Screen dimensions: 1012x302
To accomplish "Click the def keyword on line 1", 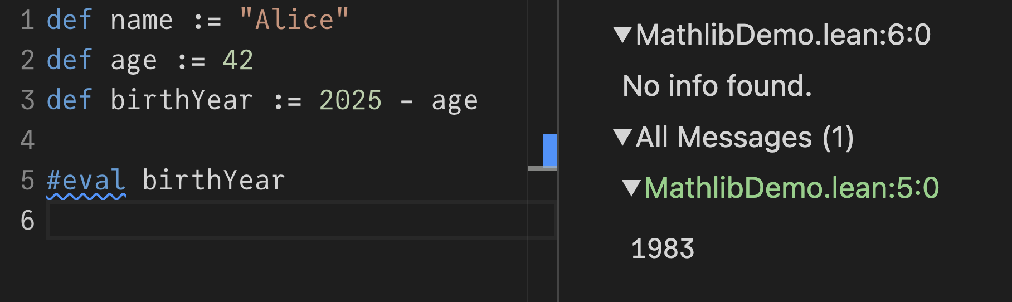I will (69, 21).
